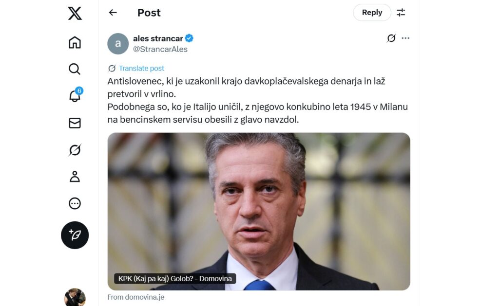Go back using the left arrow
The image size is (499, 306).
[113, 12]
